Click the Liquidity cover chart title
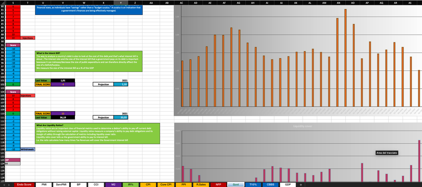This screenshot has height=187, width=422. (302, 126)
